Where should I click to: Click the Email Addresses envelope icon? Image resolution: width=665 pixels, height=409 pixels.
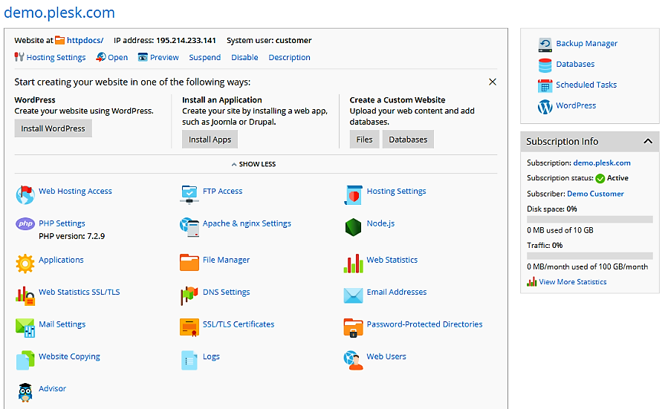[x=353, y=295]
